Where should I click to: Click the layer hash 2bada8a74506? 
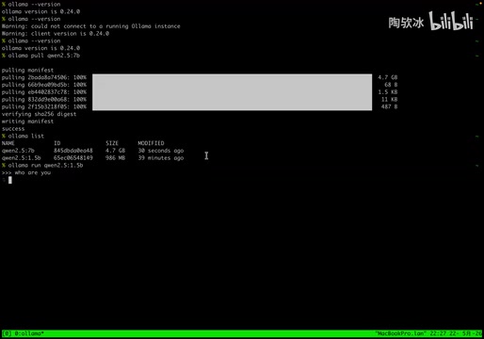47,77
